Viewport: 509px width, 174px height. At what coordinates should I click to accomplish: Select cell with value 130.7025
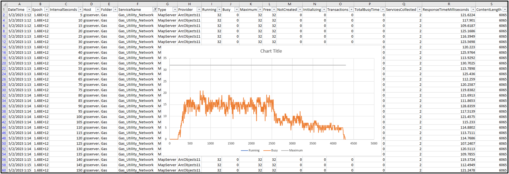(x=449, y=63)
